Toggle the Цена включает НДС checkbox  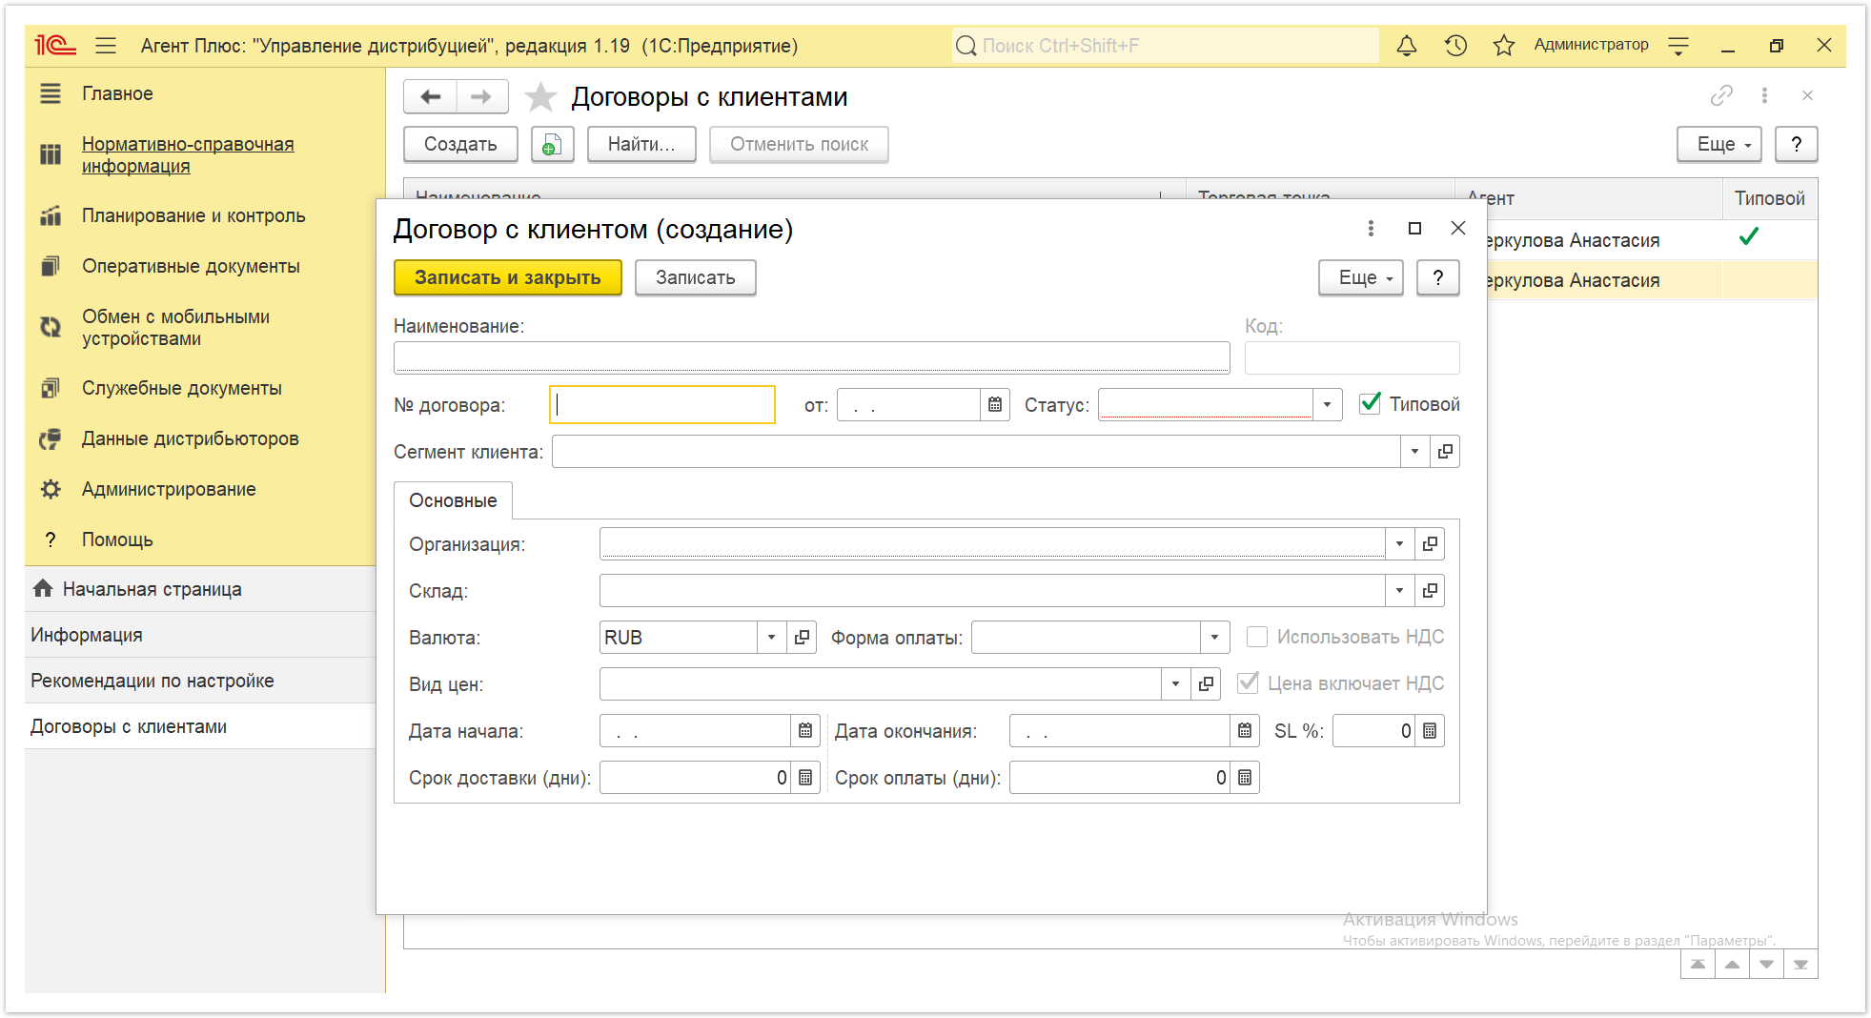(1248, 683)
